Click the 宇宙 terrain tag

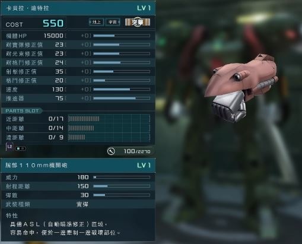pos(113,22)
